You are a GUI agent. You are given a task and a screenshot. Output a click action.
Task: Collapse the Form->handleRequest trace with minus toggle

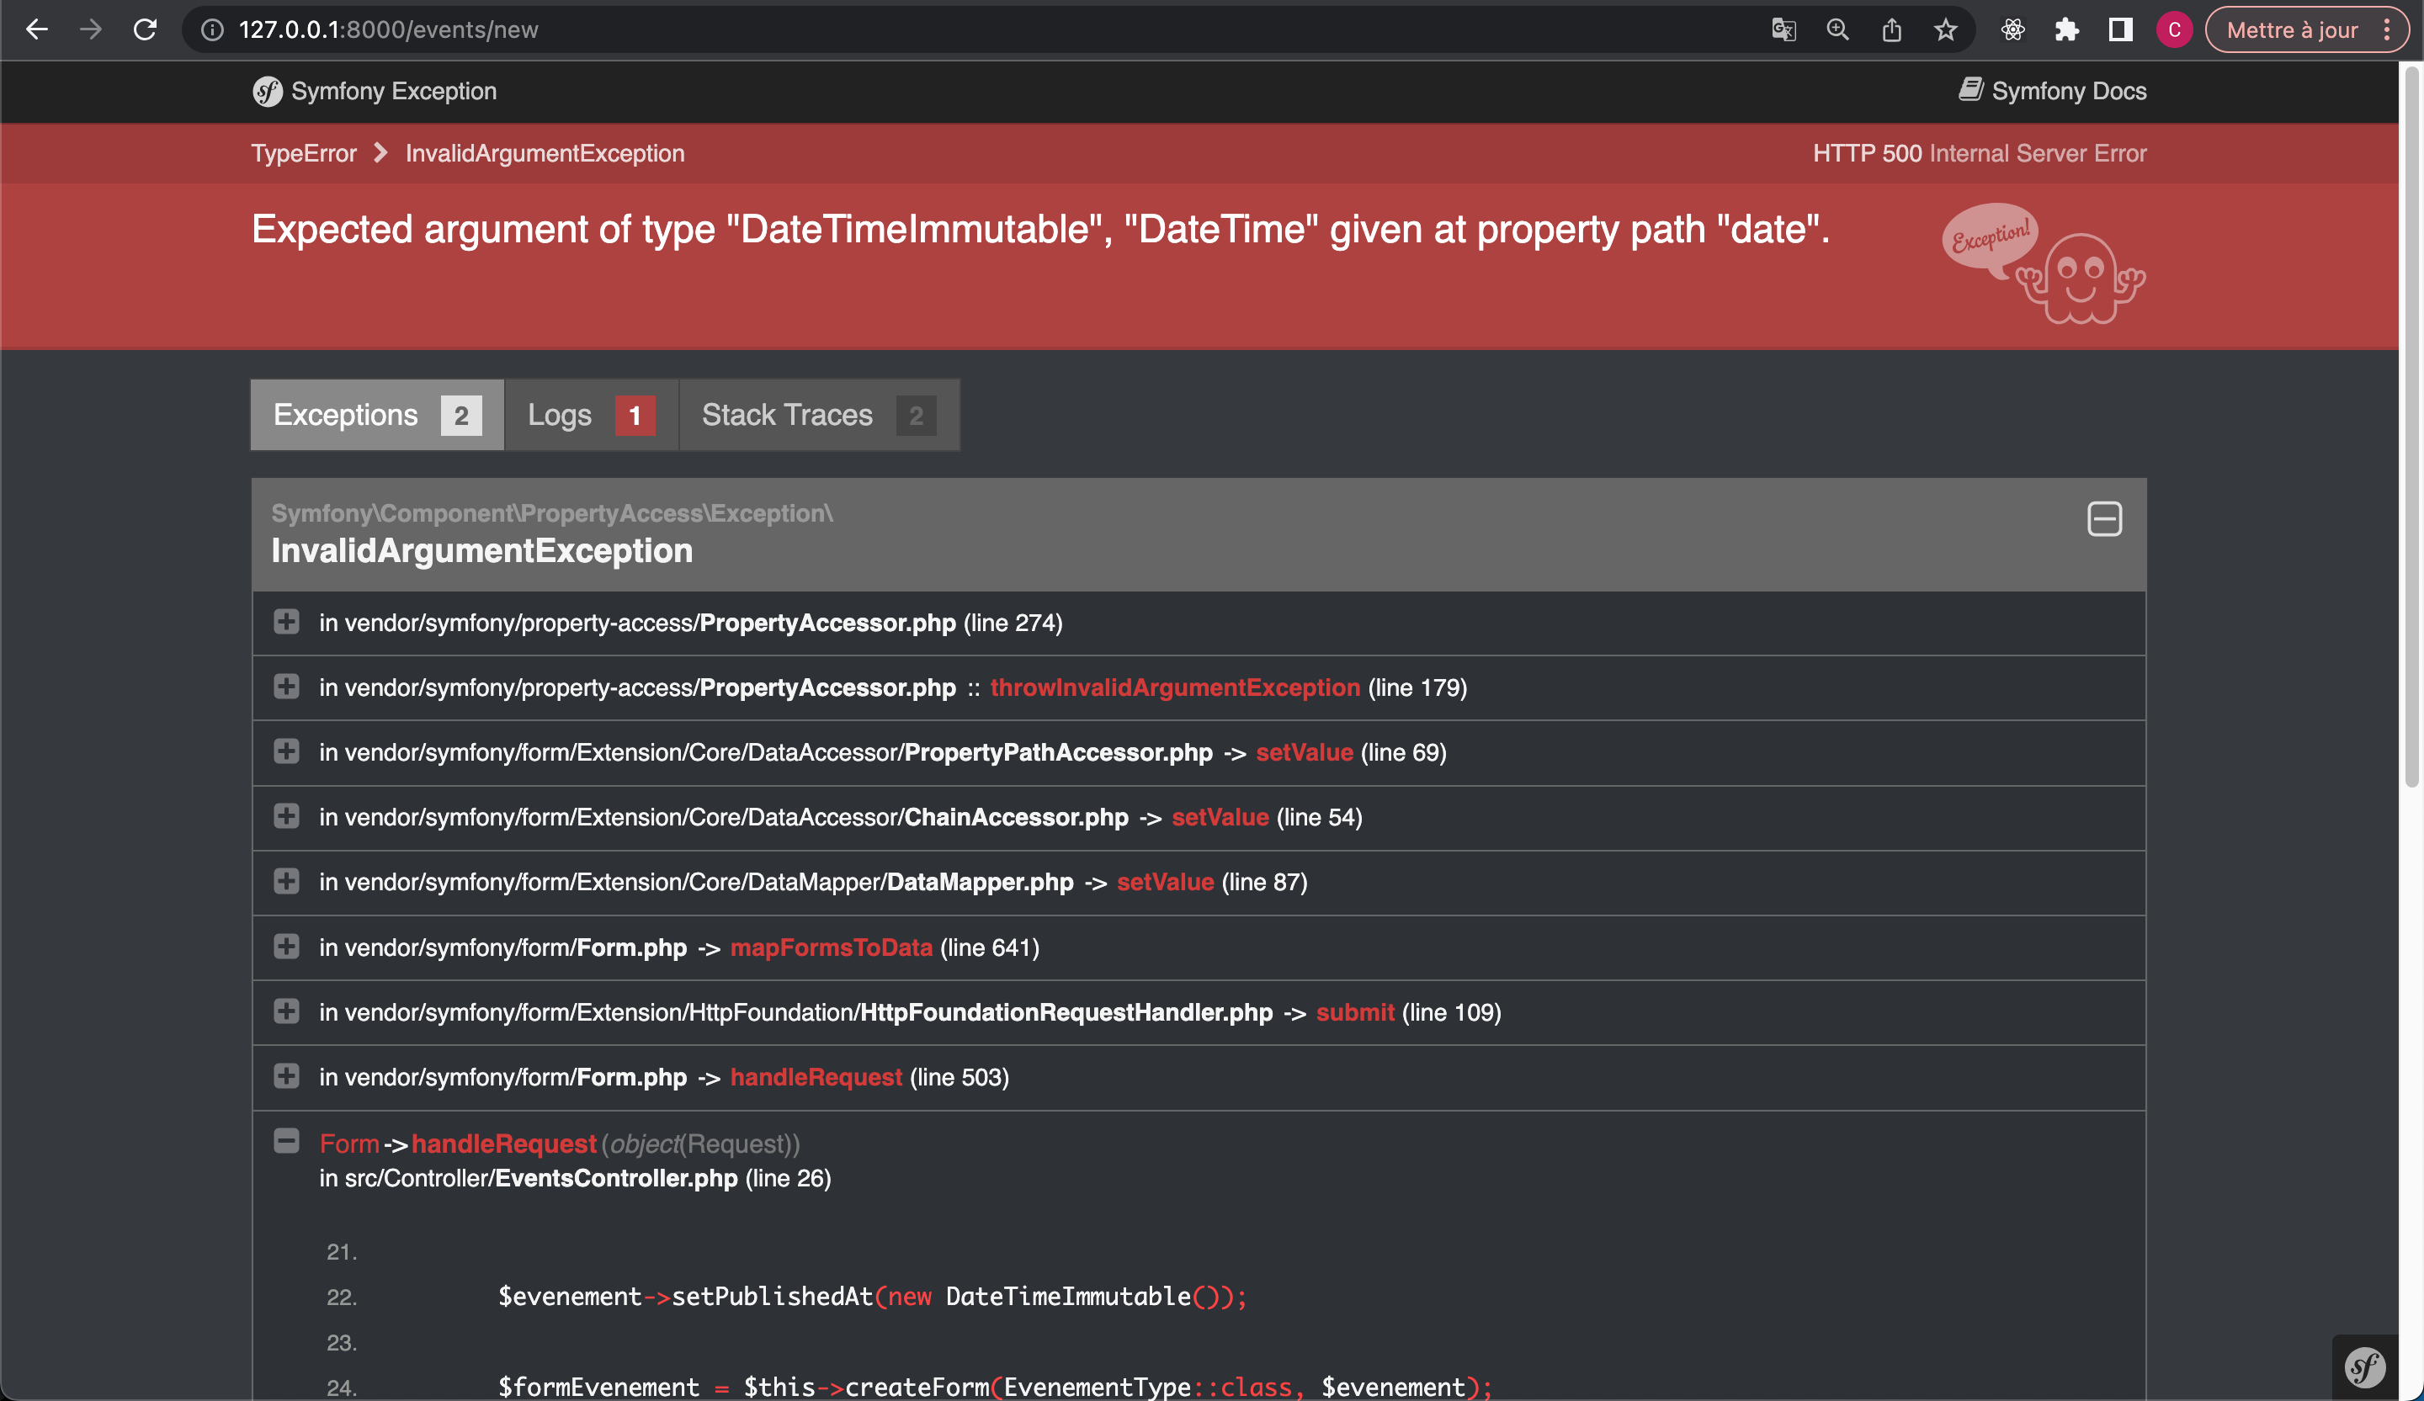(285, 1140)
